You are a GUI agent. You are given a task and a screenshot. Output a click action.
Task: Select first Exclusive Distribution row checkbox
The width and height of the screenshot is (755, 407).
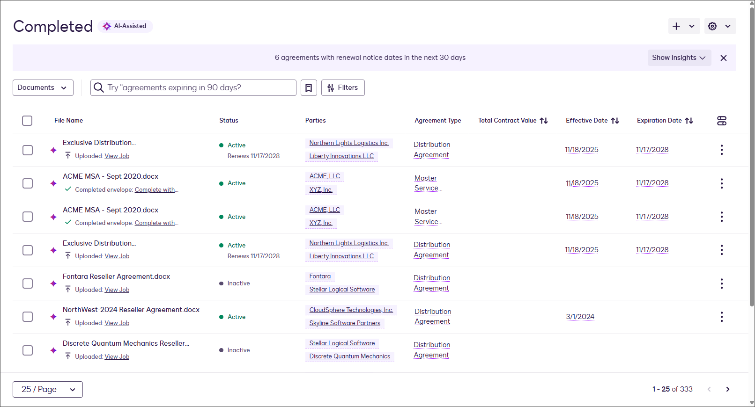click(28, 150)
